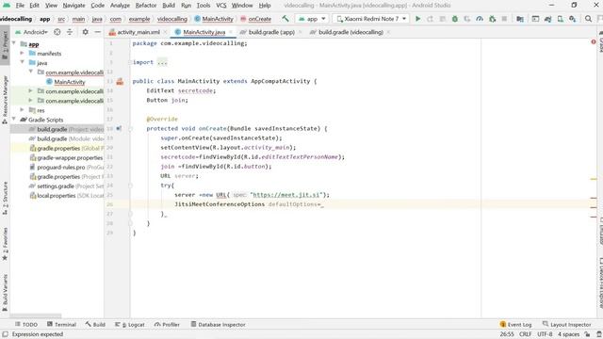Open AVD Manager phone icon in toolbar

[x=561, y=19]
